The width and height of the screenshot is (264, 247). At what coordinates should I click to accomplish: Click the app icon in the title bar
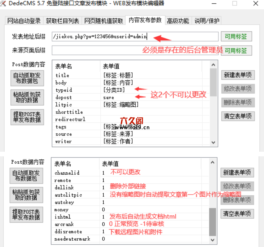(x=3, y=3)
